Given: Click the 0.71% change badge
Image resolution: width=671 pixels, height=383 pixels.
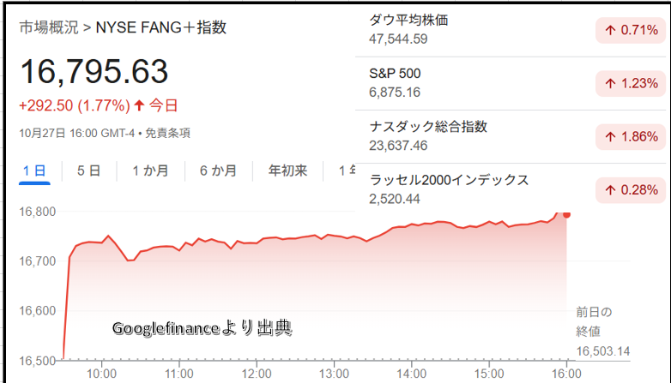Looking at the screenshot, I should coord(631,31).
